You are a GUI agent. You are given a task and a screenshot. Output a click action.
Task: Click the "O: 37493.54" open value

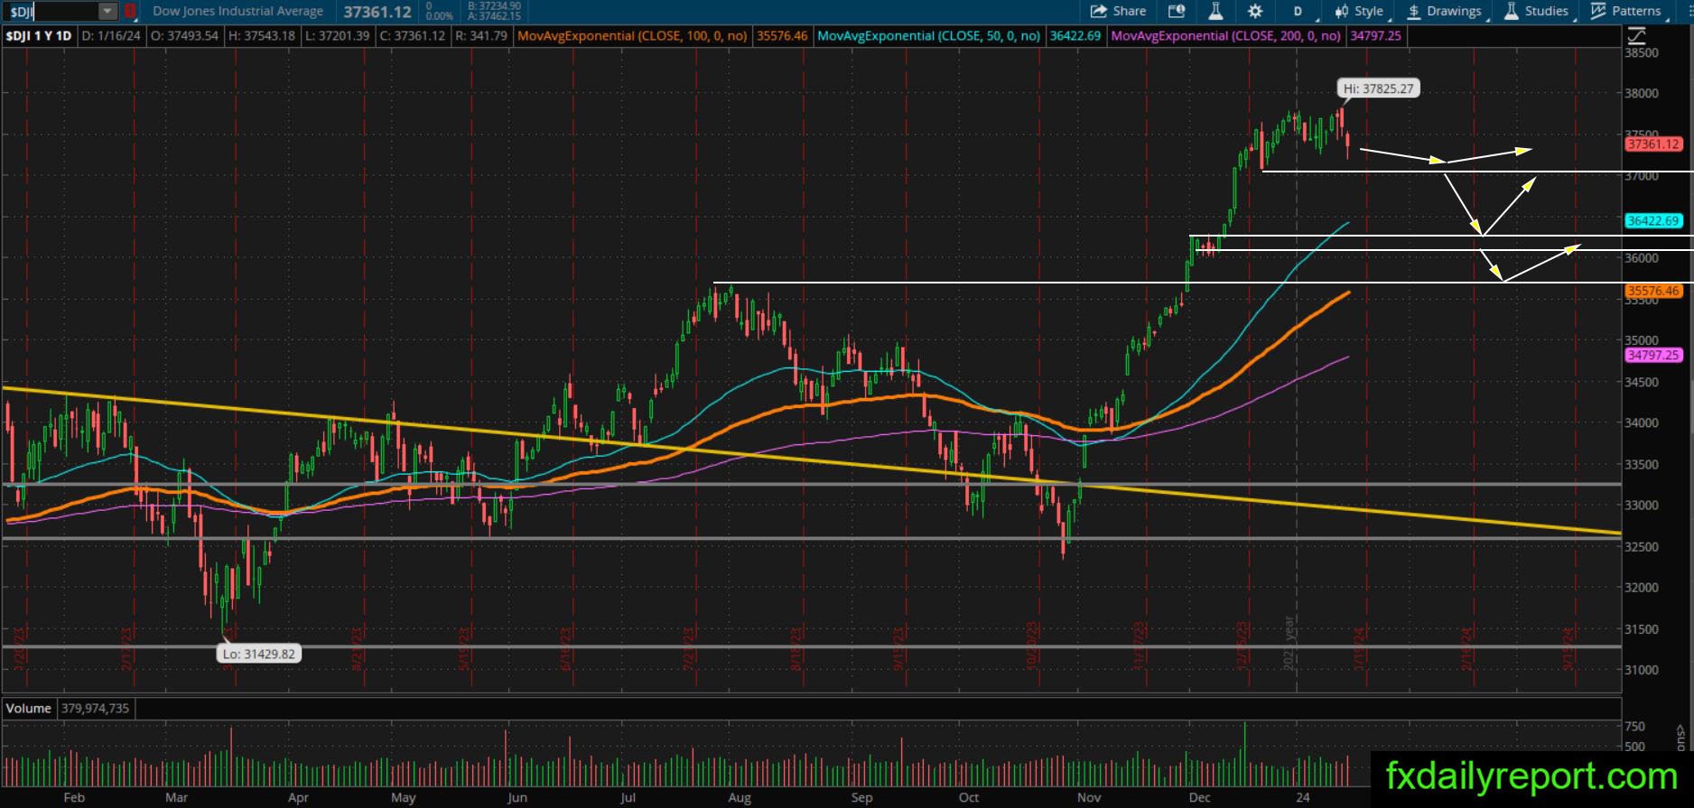[x=184, y=36]
